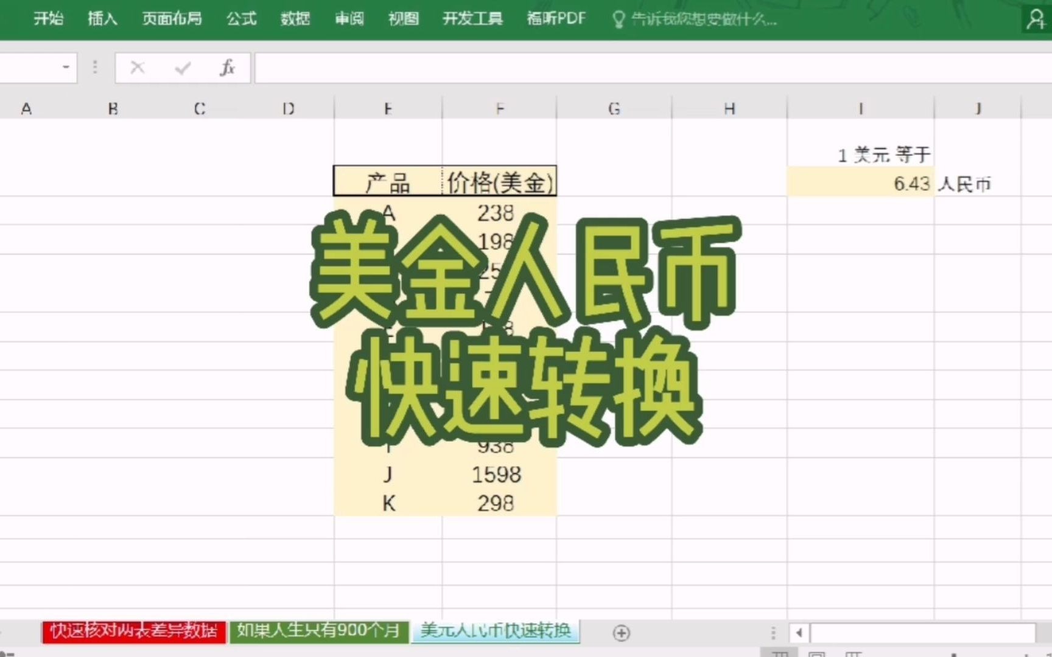The width and height of the screenshot is (1052, 657).
Task: Select column I header
Action: click(x=861, y=108)
